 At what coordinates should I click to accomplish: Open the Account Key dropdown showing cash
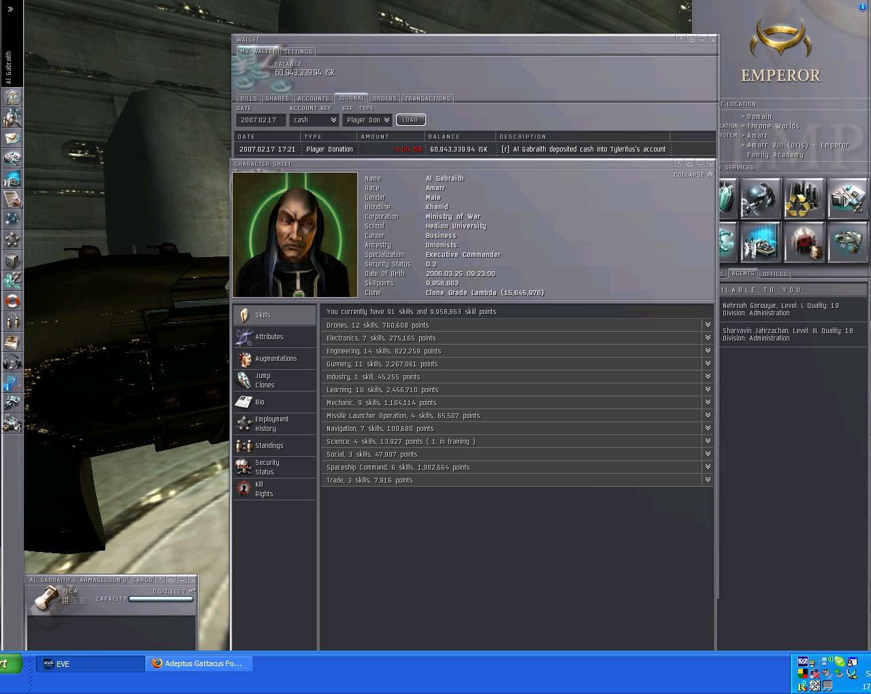pos(314,120)
